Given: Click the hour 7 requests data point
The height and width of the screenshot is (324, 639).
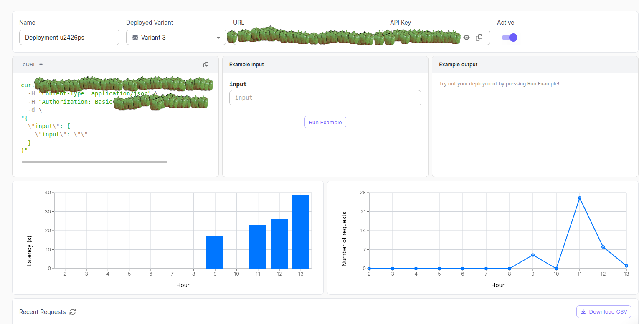Looking at the screenshot, I should click(x=486, y=269).
